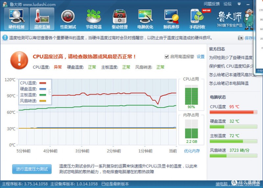Open log 怎么给笔记本清理风扇灰尘

(x=232, y=75)
